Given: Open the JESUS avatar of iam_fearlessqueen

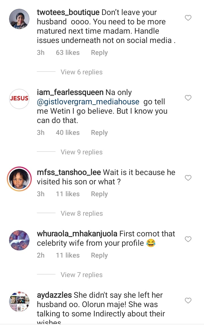Looking at the screenshot, I should coord(19,98).
